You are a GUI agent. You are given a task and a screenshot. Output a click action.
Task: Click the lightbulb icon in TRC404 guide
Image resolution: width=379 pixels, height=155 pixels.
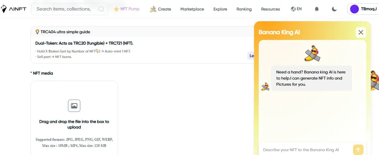click(37, 32)
